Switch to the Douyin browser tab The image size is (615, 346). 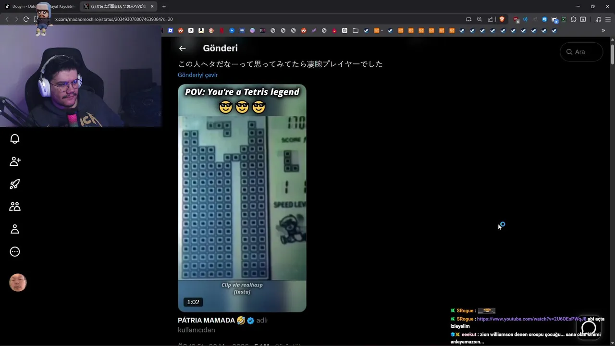point(41,6)
